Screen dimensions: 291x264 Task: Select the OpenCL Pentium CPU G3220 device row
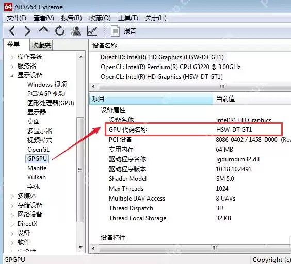coord(171,67)
